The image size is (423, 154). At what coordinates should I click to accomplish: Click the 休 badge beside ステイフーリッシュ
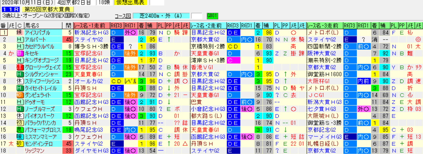tap(20, 81)
